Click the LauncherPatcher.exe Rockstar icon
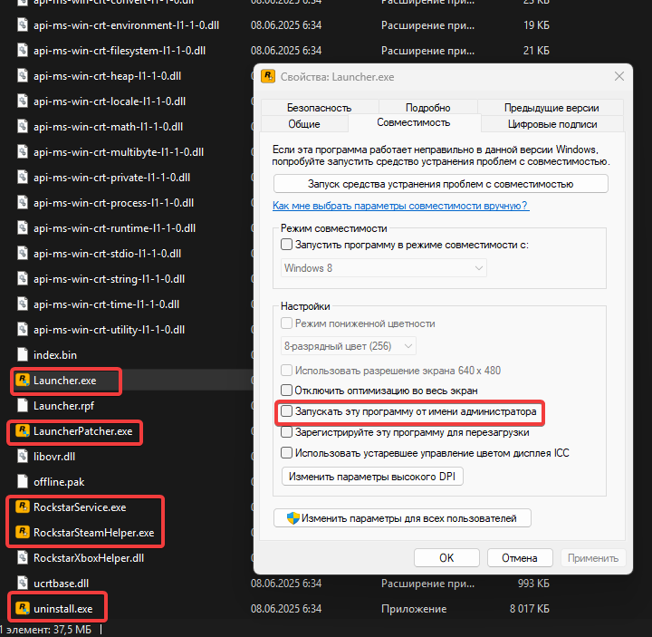 point(23,430)
